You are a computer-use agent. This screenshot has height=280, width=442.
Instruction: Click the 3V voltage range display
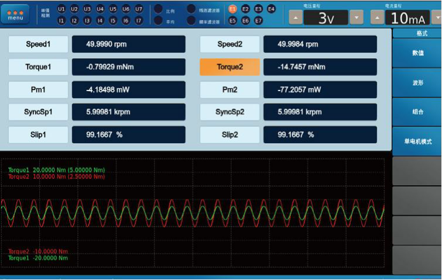point(326,18)
